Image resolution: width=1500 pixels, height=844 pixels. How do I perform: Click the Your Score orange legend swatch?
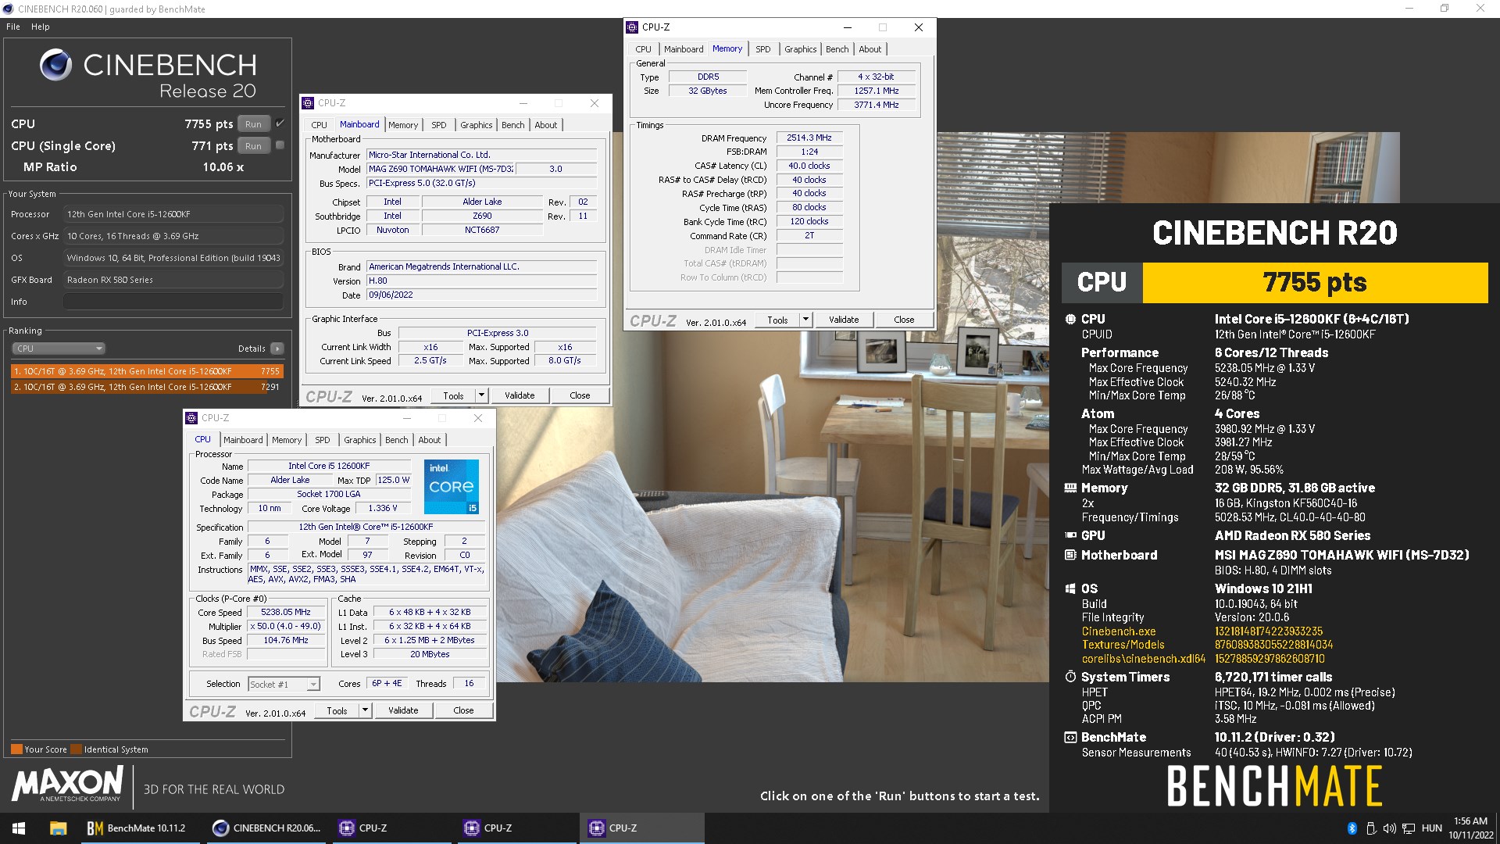[16, 749]
